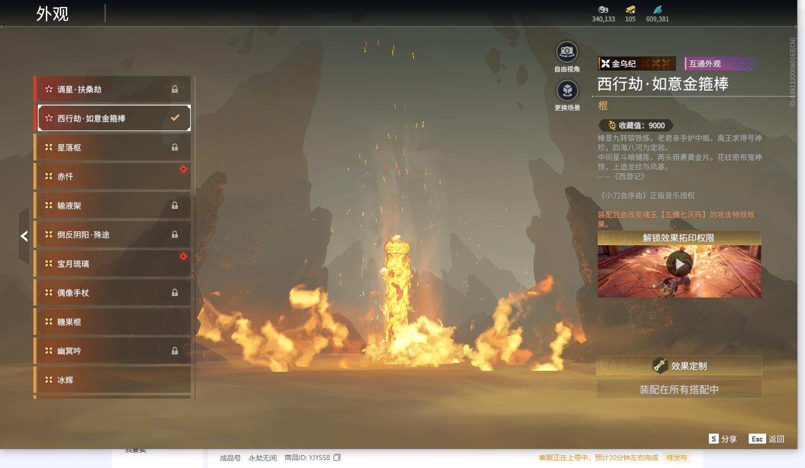Click the 成品号 label
The image size is (805, 468).
point(230,458)
